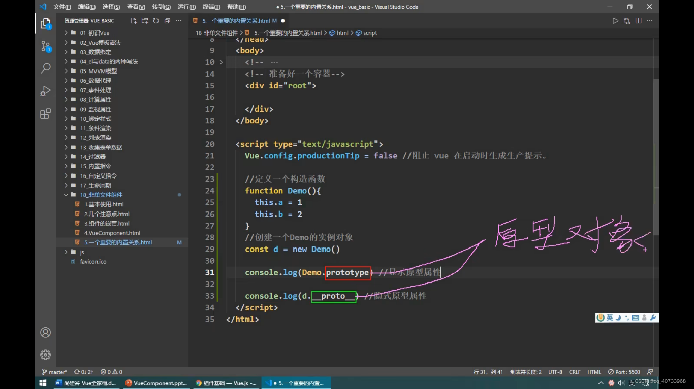Expand the 02_Vue模板语法 folder
The width and height of the screenshot is (694, 389).
[122, 43]
